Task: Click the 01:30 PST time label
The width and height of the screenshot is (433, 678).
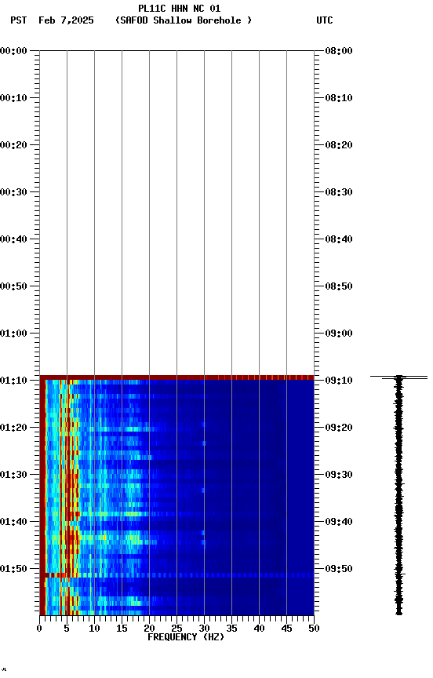Action: point(13,476)
